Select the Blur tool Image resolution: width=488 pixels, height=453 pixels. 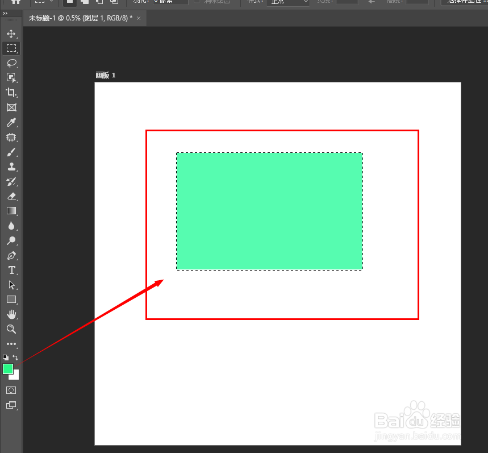pyautogui.click(x=11, y=226)
